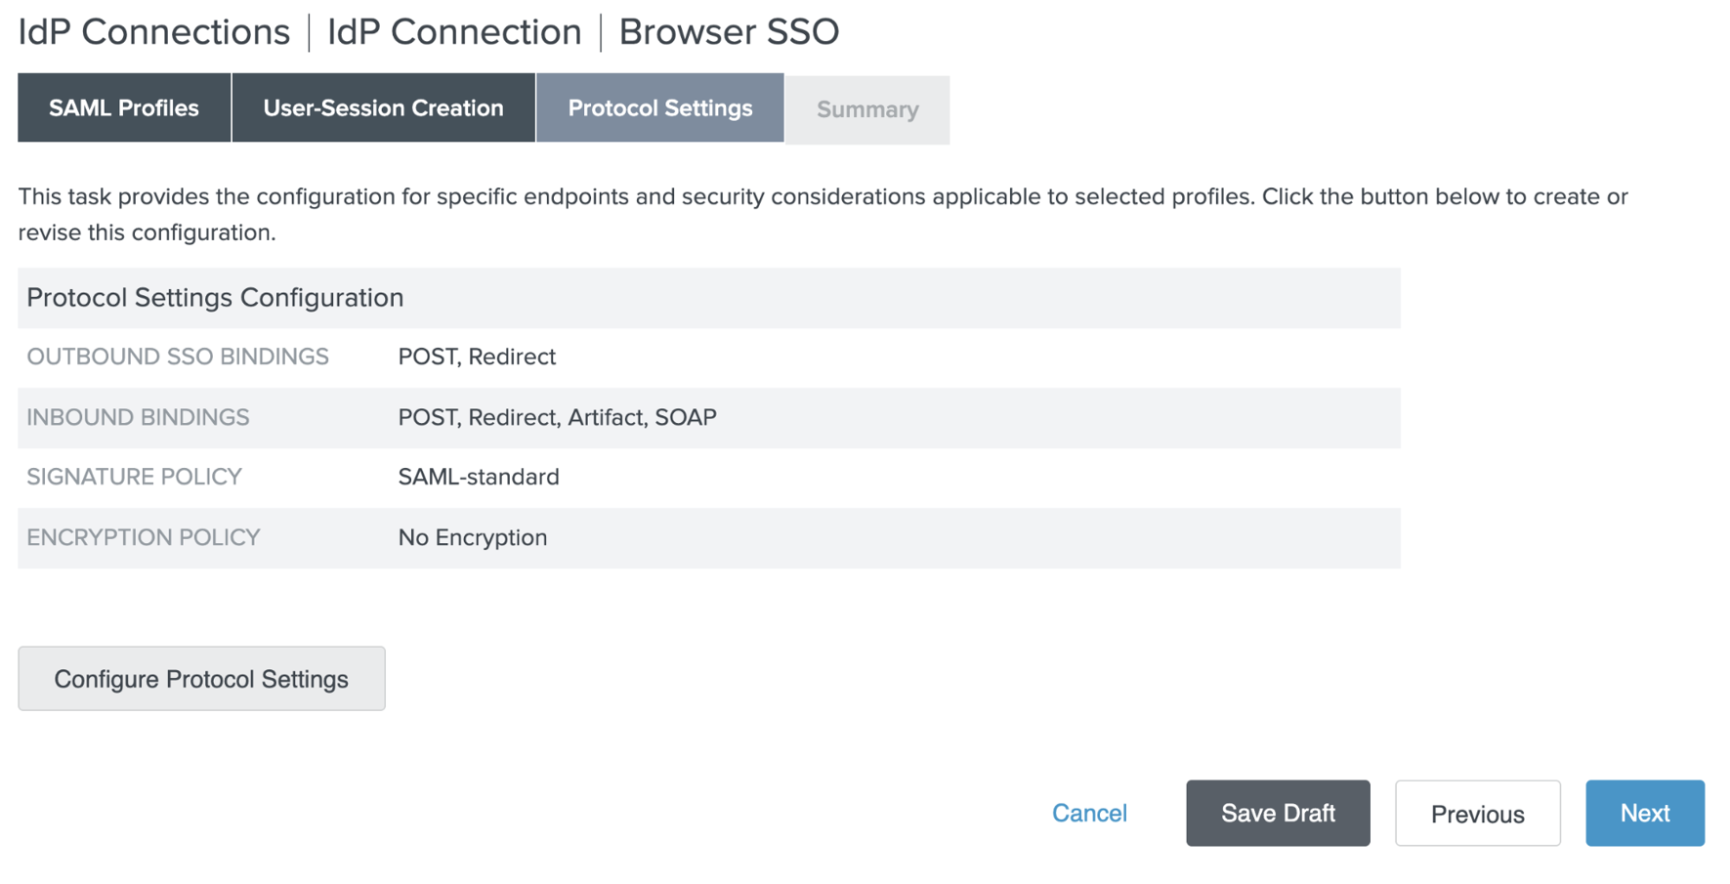This screenshot has height=884, width=1730.
Task: Select the Signature Policy label
Action: (x=134, y=478)
